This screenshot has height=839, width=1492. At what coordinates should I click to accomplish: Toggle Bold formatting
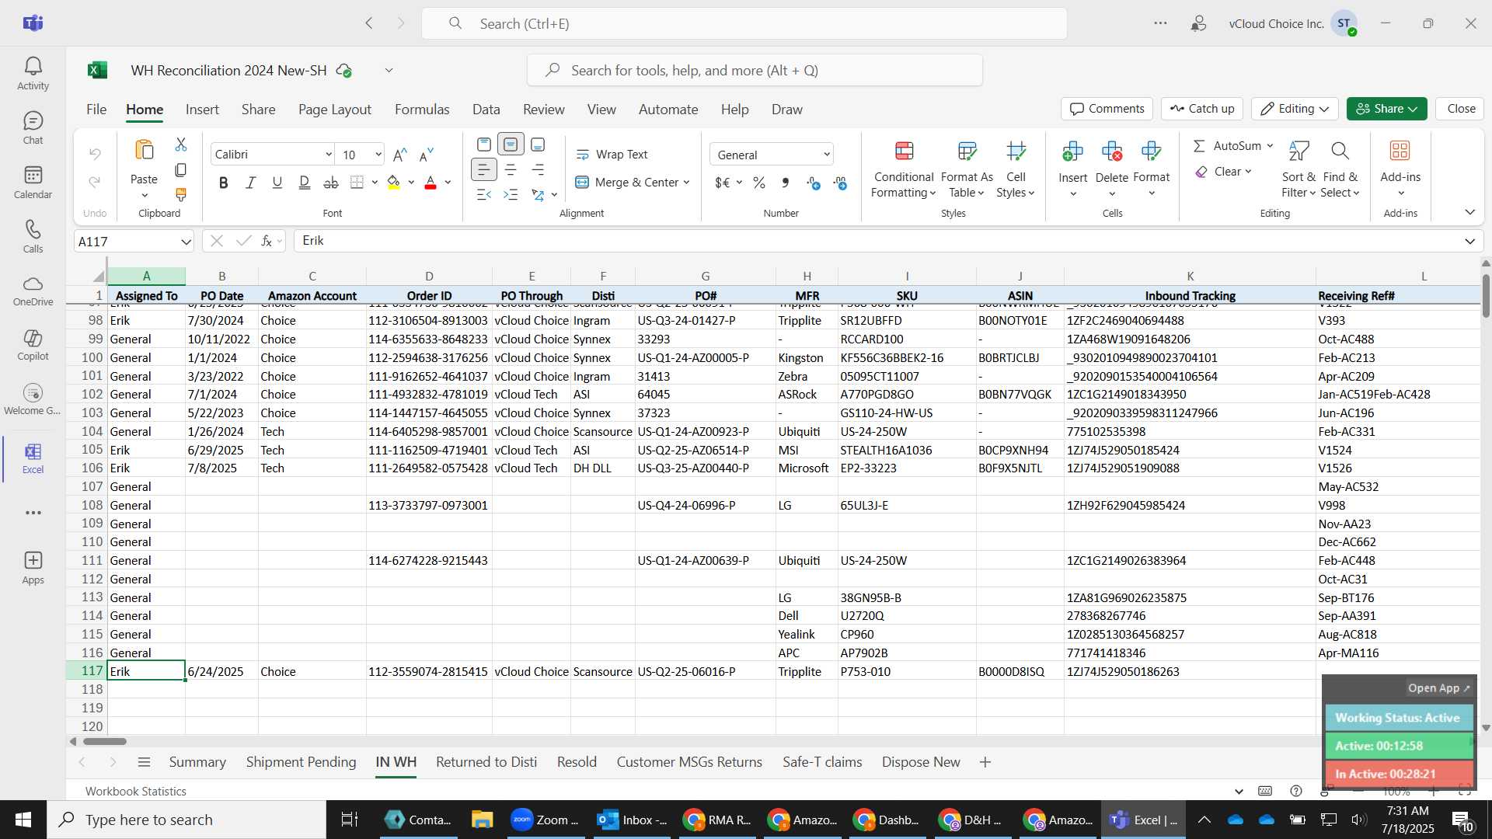[x=224, y=183]
